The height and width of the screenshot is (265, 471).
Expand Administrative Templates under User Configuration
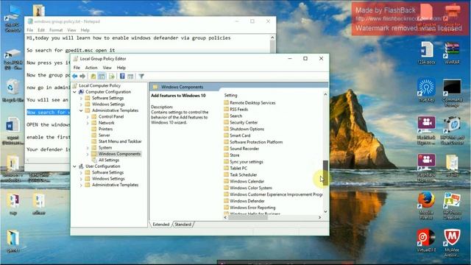[x=81, y=185]
